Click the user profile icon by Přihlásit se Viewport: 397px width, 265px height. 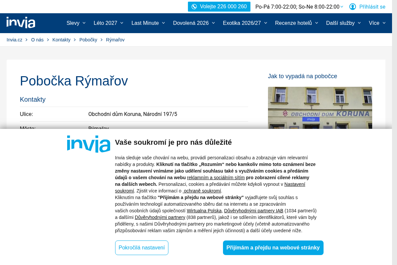pos(353,7)
